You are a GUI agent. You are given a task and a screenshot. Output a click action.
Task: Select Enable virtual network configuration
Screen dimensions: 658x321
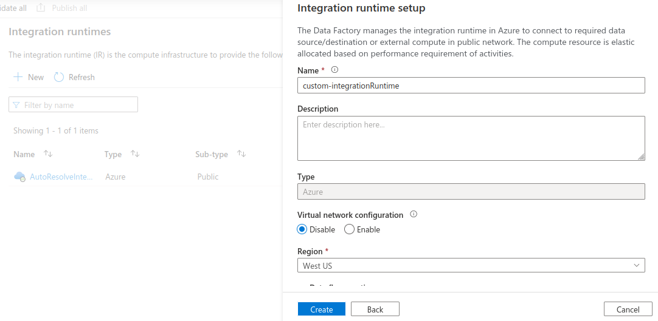(x=349, y=229)
